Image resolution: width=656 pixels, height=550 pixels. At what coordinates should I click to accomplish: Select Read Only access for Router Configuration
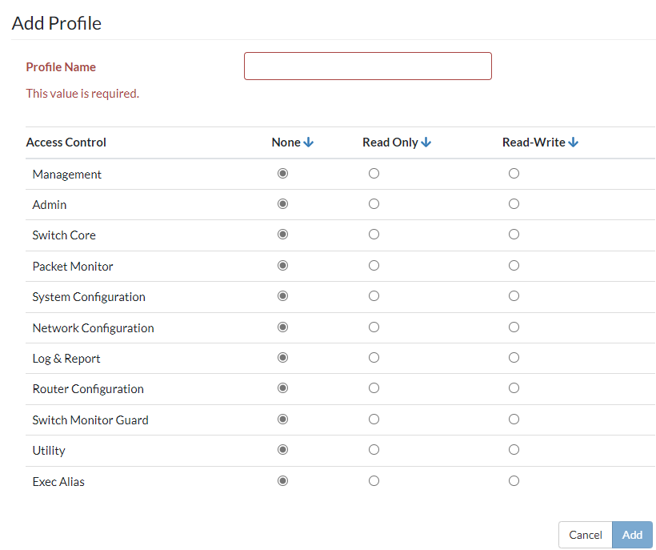(374, 388)
